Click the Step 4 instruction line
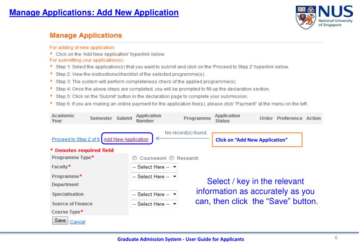This screenshot has width=359, height=249. point(163,89)
